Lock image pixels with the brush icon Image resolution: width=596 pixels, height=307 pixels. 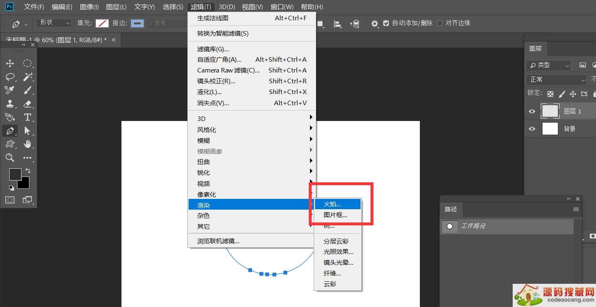562,94
